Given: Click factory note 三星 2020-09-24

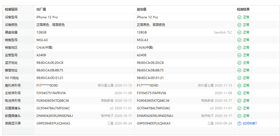Looking at the screenshot, I should pyautogui.click(x=119, y=123).
